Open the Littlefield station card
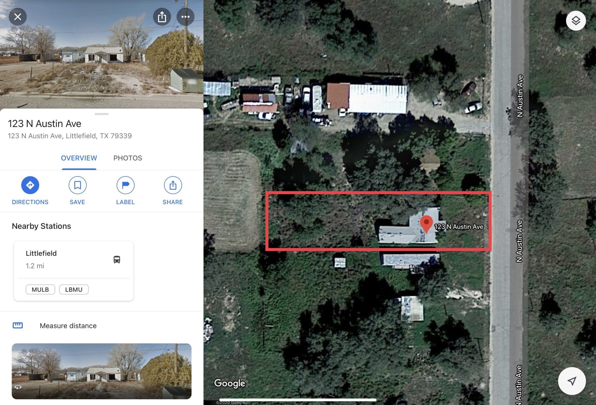The image size is (596, 405). pos(74,271)
